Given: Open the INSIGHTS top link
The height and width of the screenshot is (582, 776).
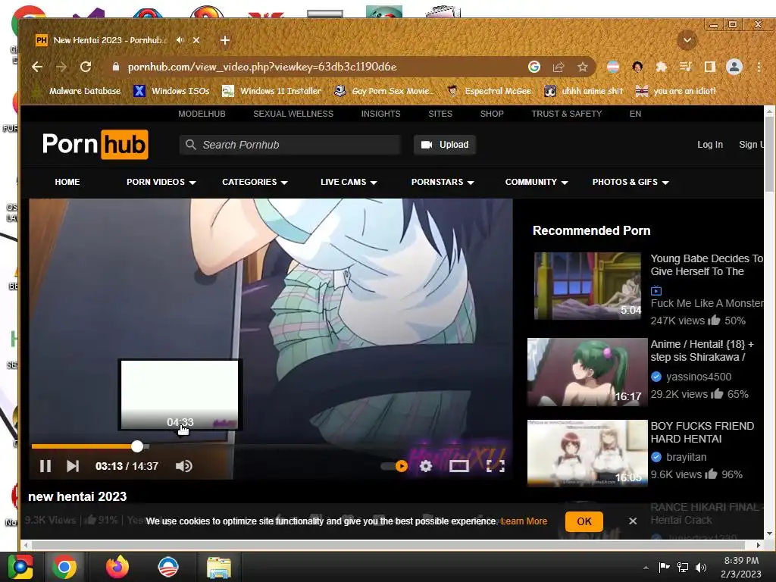Looking at the screenshot, I should pos(380,114).
